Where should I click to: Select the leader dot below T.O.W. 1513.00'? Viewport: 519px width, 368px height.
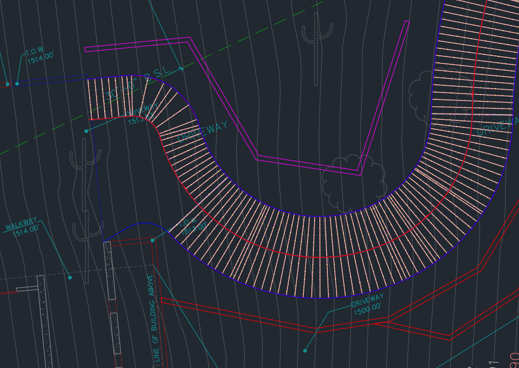pos(152,240)
